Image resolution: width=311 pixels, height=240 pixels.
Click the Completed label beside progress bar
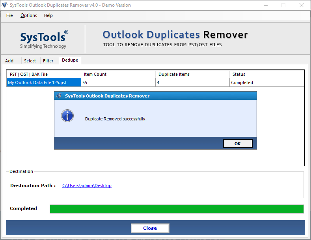point(23,208)
